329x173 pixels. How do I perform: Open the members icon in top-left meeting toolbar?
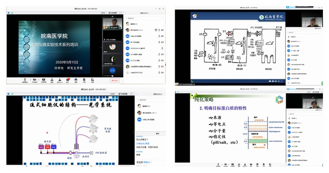[x=60, y=81]
